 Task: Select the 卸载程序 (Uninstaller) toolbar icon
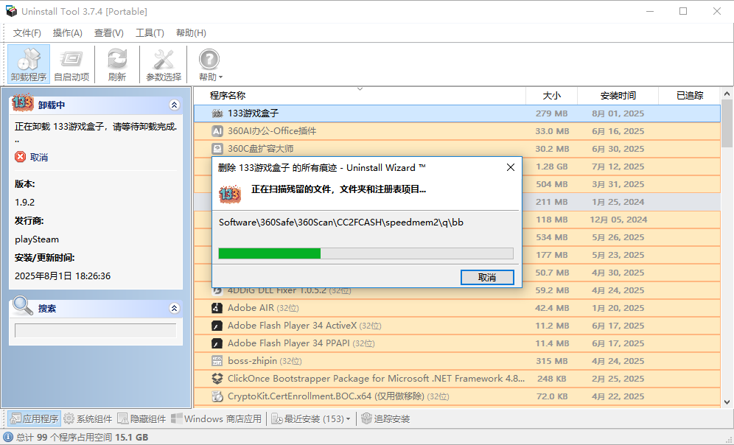point(28,63)
